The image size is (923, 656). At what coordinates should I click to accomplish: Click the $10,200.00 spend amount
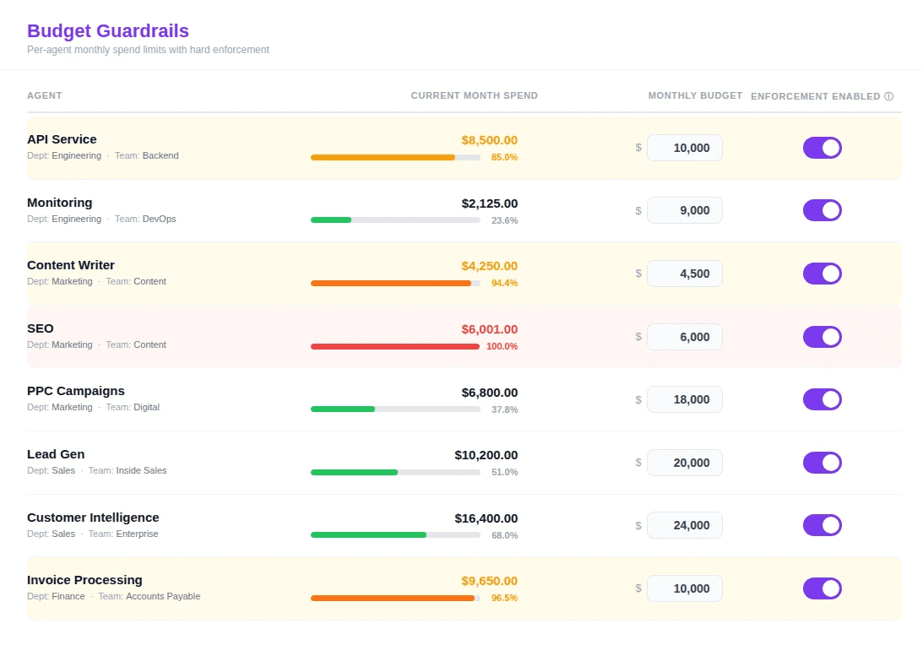(x=486, y=455)
